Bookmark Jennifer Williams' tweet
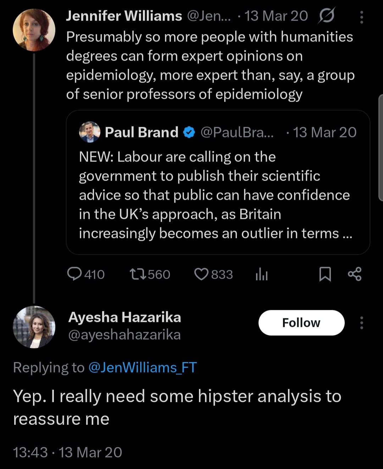The height and width of the screenshot is (469, 383). 325,274
